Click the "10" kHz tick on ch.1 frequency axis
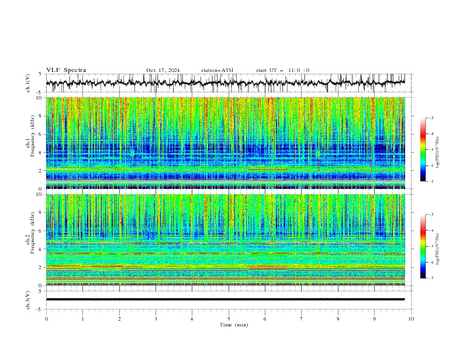Image resolution: width=463 pixels, height=358 pixels. tap(40, 98)
